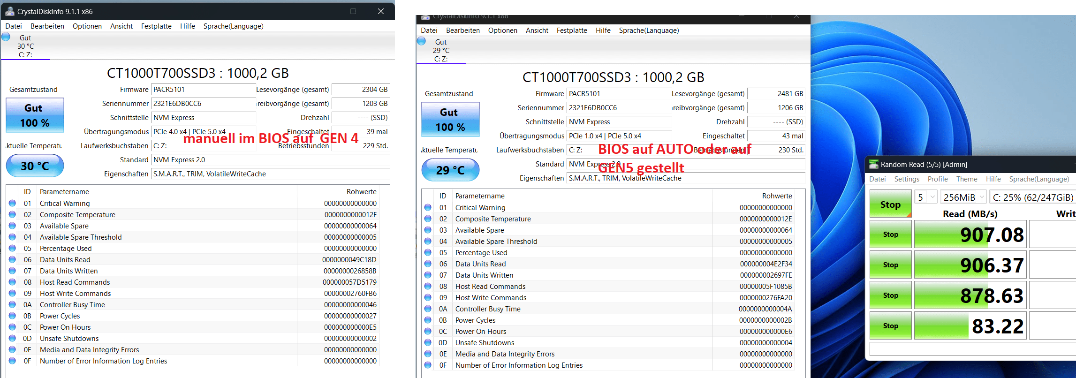Click status orb for Power On Hours in left window
The width and height of the screenshot is (1076, 378).
point(12,327)
